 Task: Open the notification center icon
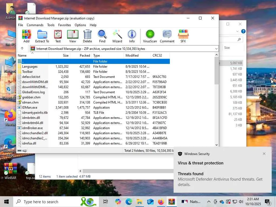(x=268, y=202)
